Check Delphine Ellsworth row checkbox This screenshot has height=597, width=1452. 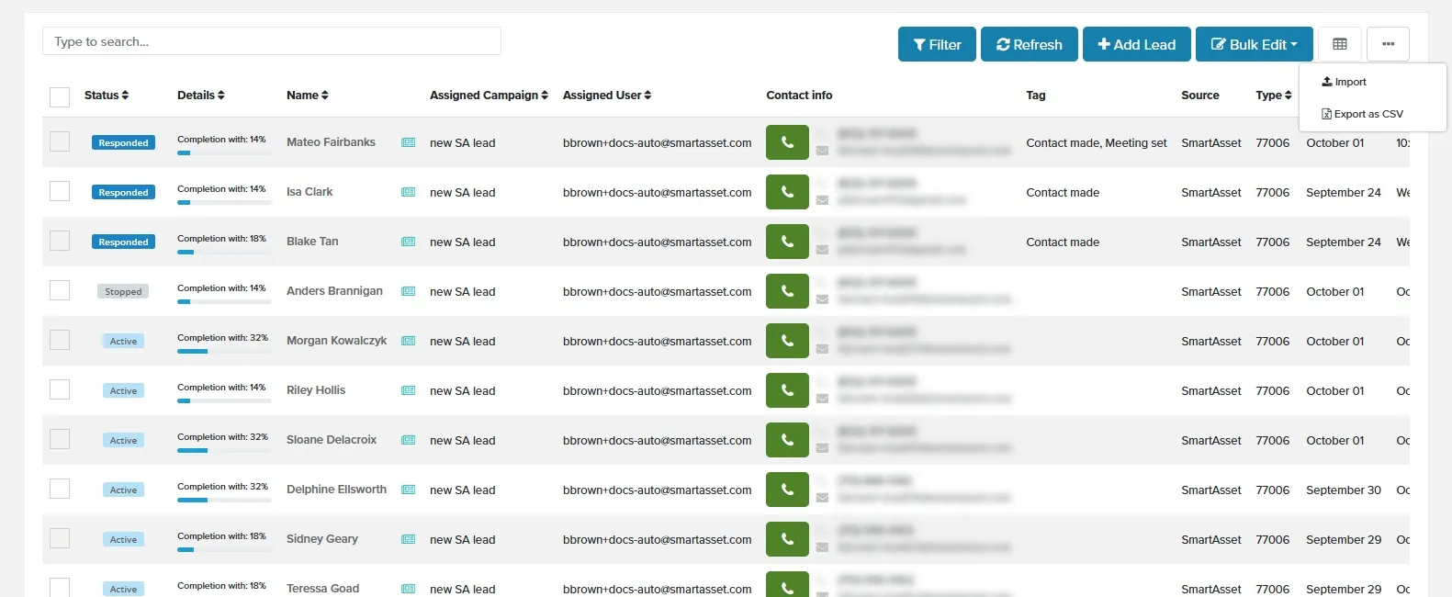[x=60, y=488]
